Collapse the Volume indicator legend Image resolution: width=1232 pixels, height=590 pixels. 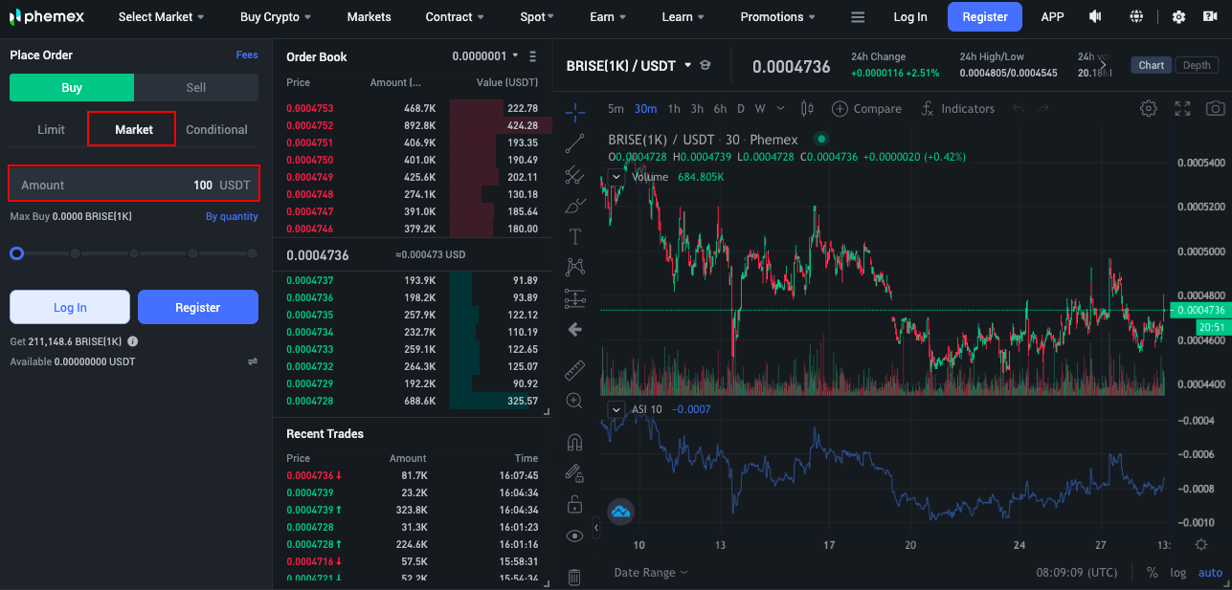(616, 177)
